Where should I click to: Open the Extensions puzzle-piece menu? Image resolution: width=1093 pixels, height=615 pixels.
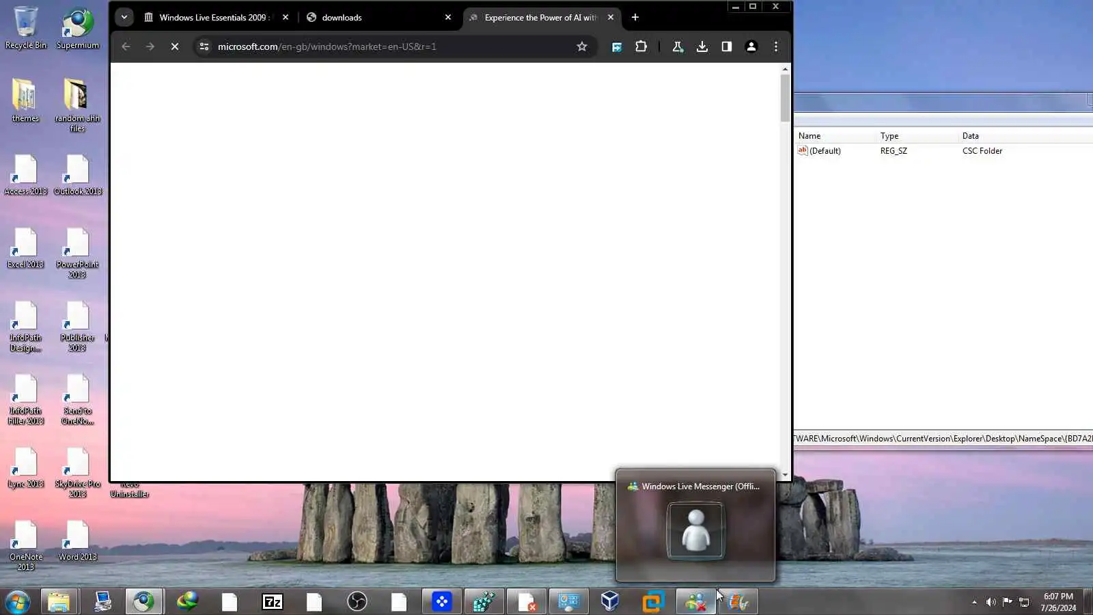pos(641,46)
